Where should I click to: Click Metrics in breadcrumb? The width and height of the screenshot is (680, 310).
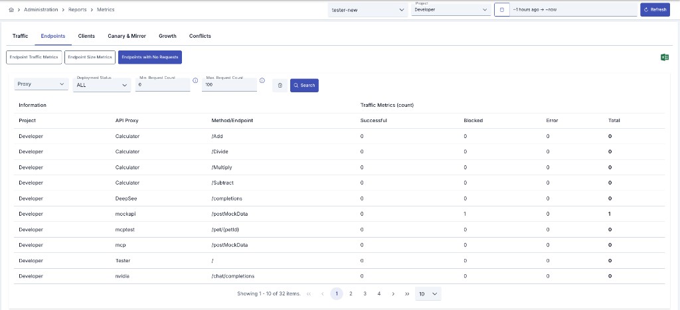coord(106,9)
